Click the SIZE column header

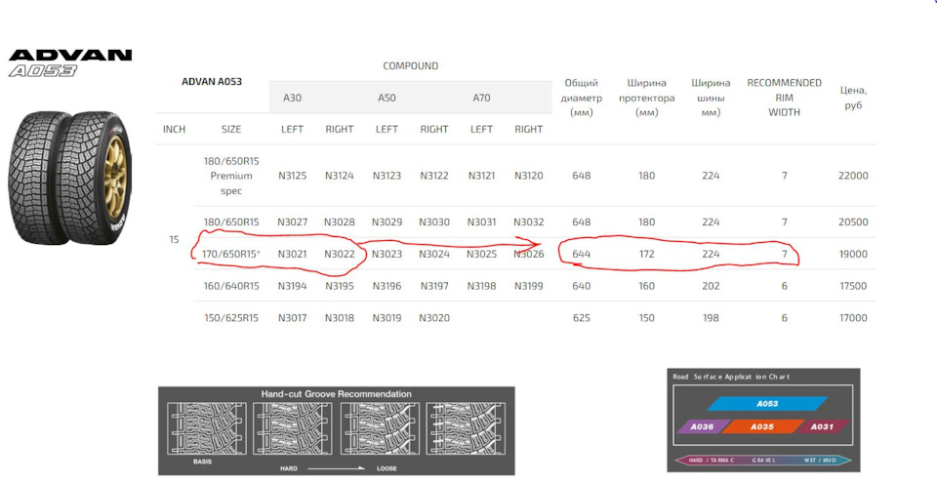pos(231,129)
